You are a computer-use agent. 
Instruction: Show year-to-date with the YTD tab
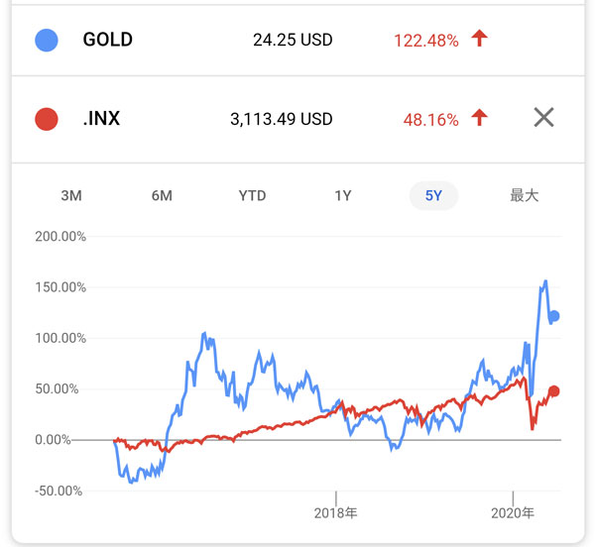[x=252, y=195]
